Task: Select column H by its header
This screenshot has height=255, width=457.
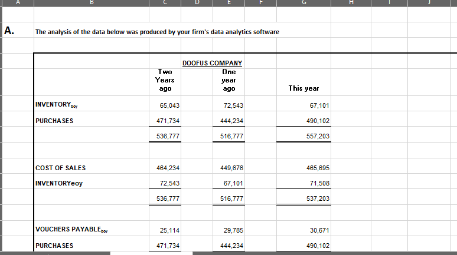Action: pos(351,2)
